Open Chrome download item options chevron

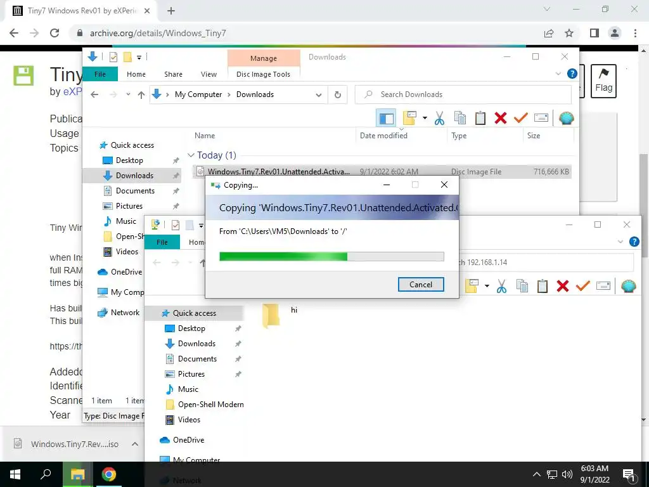coord(134,444)
